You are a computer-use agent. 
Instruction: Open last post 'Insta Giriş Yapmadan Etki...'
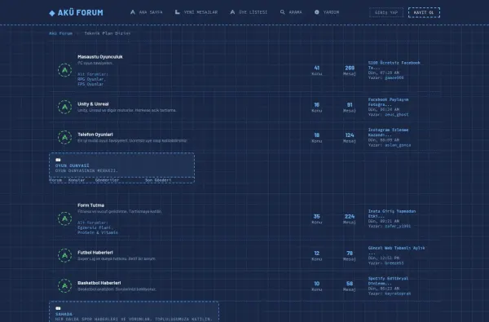pos(392,214)
